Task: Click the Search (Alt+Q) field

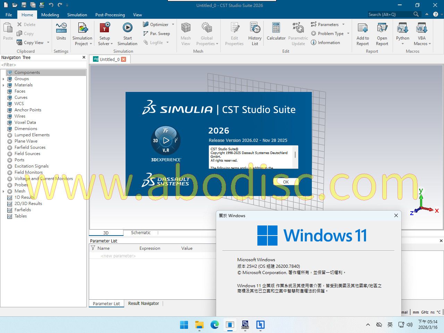Action: point(390,14)
